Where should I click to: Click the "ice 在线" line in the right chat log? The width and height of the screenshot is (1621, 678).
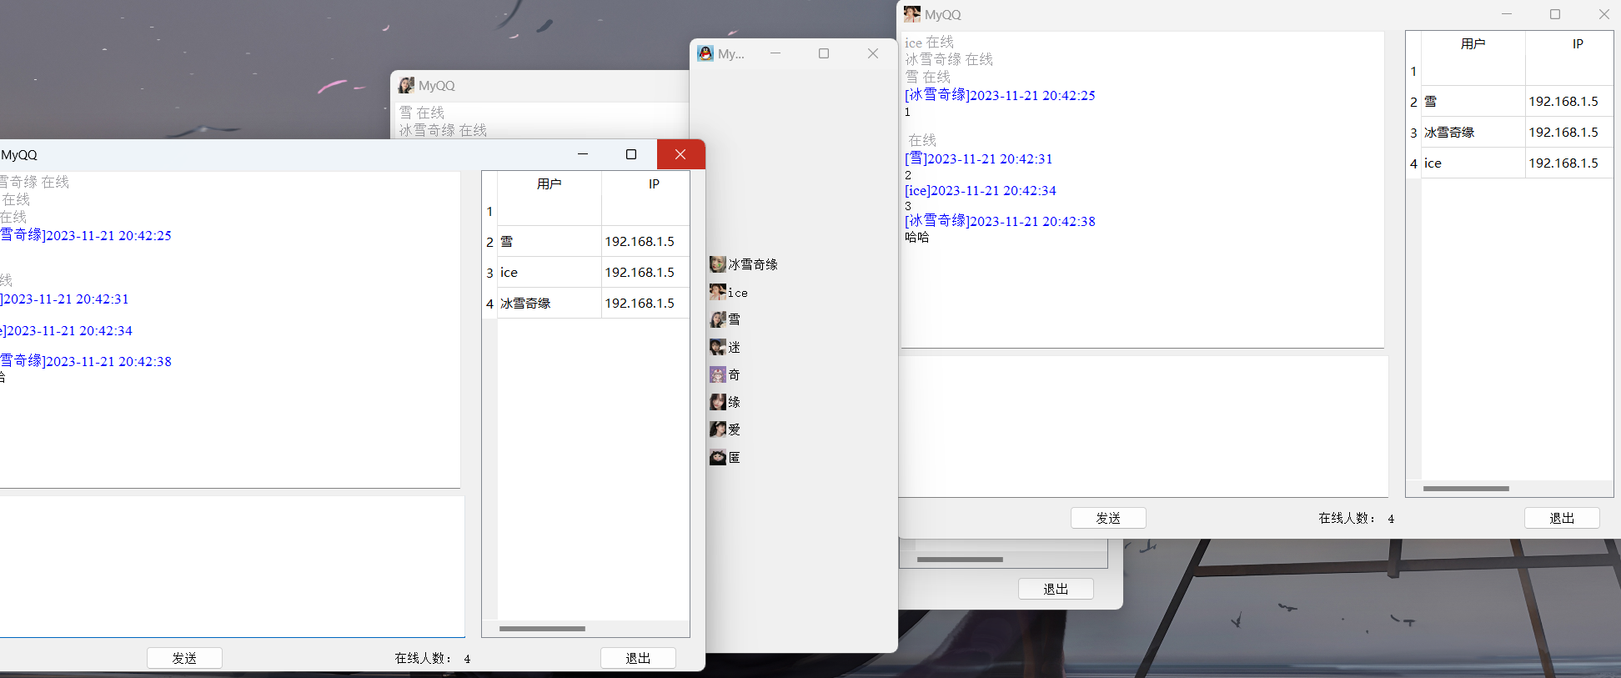click(x=929, y=43)
